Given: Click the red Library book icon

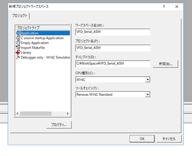Looking at the screenshot, I should (x=18, y=53).
